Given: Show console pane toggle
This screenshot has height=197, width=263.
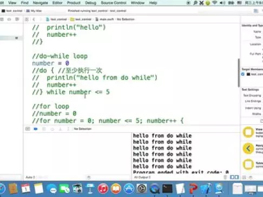Looking at the screenshot, I should tap(236, 178).
